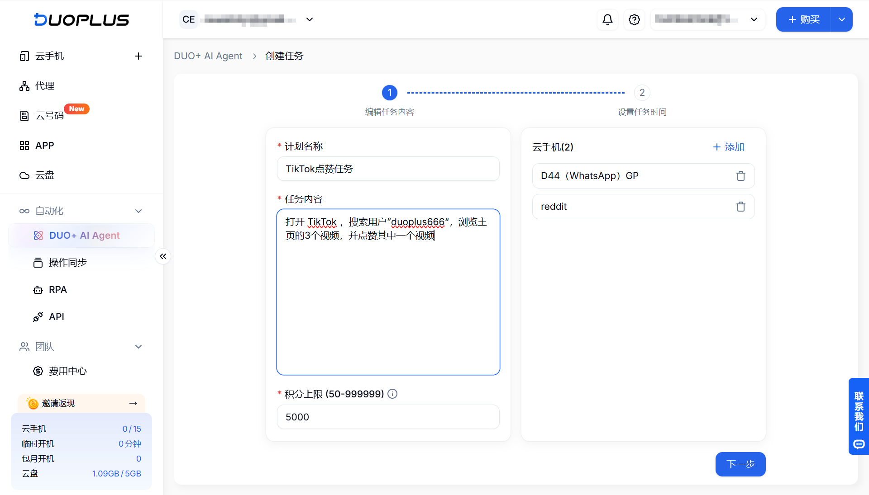Click the 临时开机 0分钟 value
This screenshot has width=869, height=495.
click(x=130, y=444)
